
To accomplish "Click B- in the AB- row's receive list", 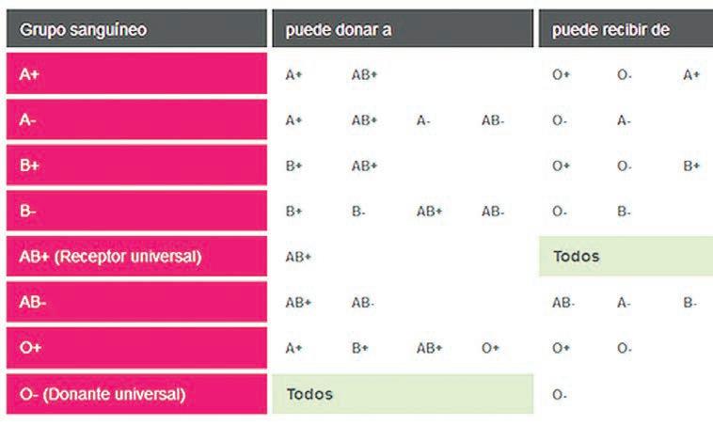I will click(x=690, y=303).
